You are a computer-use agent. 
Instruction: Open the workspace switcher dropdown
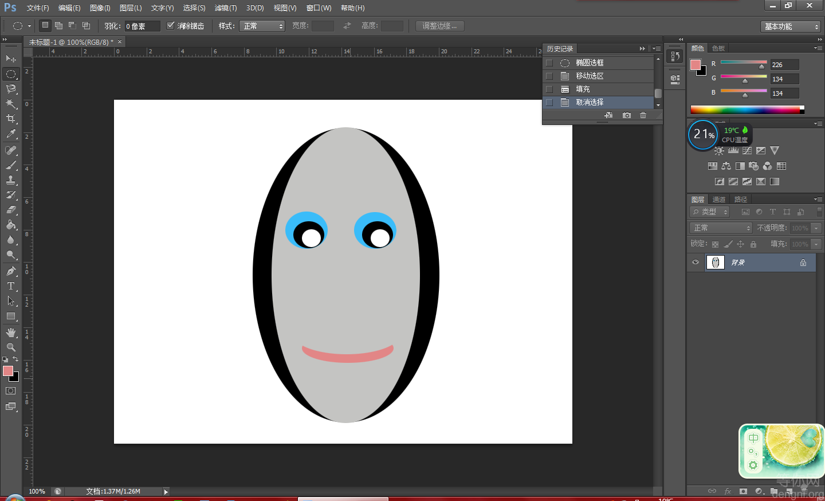(791, 26)
